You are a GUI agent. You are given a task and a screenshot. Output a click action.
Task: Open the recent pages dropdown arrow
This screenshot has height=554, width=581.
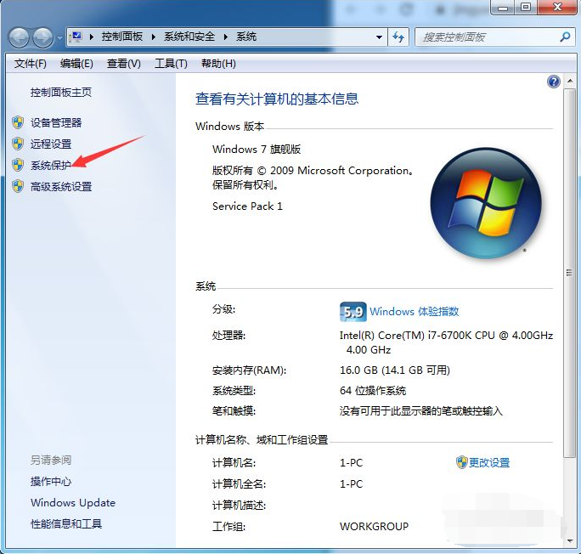click(59, 37)
